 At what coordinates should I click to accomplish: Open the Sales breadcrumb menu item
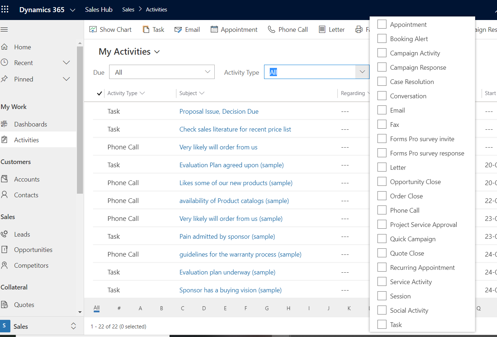coord(128,10)
